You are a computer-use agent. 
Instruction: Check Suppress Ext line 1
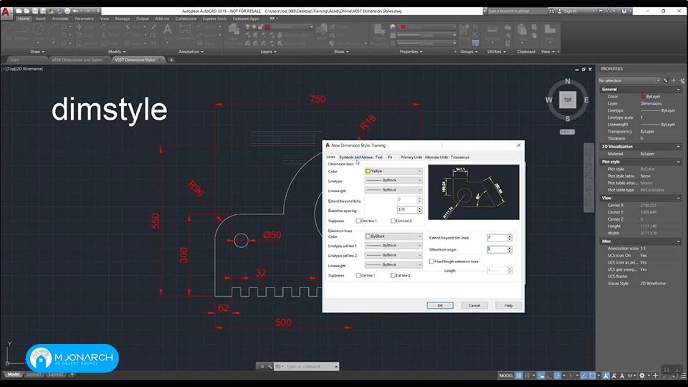pos(358,275)
